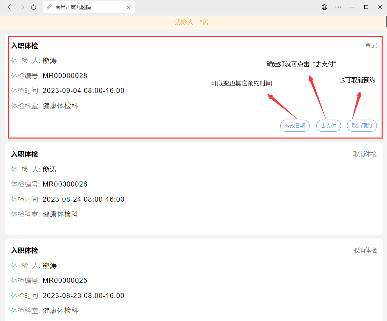Click 取消体检 on record MR00000026
The width and height of the screenshot is (387, 321).
click(365, 154)
